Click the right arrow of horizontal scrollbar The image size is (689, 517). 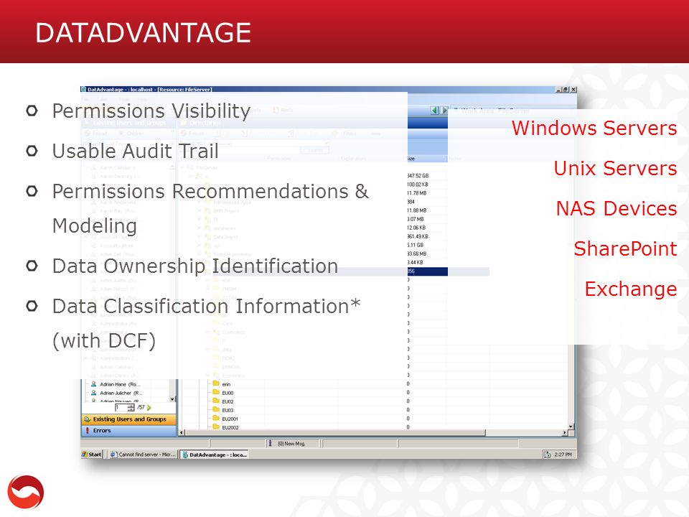click(x=565, y=433)
